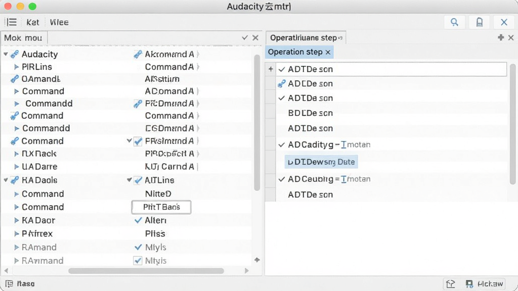
Task: Click the PittBans input field
Action: point(161,207)
